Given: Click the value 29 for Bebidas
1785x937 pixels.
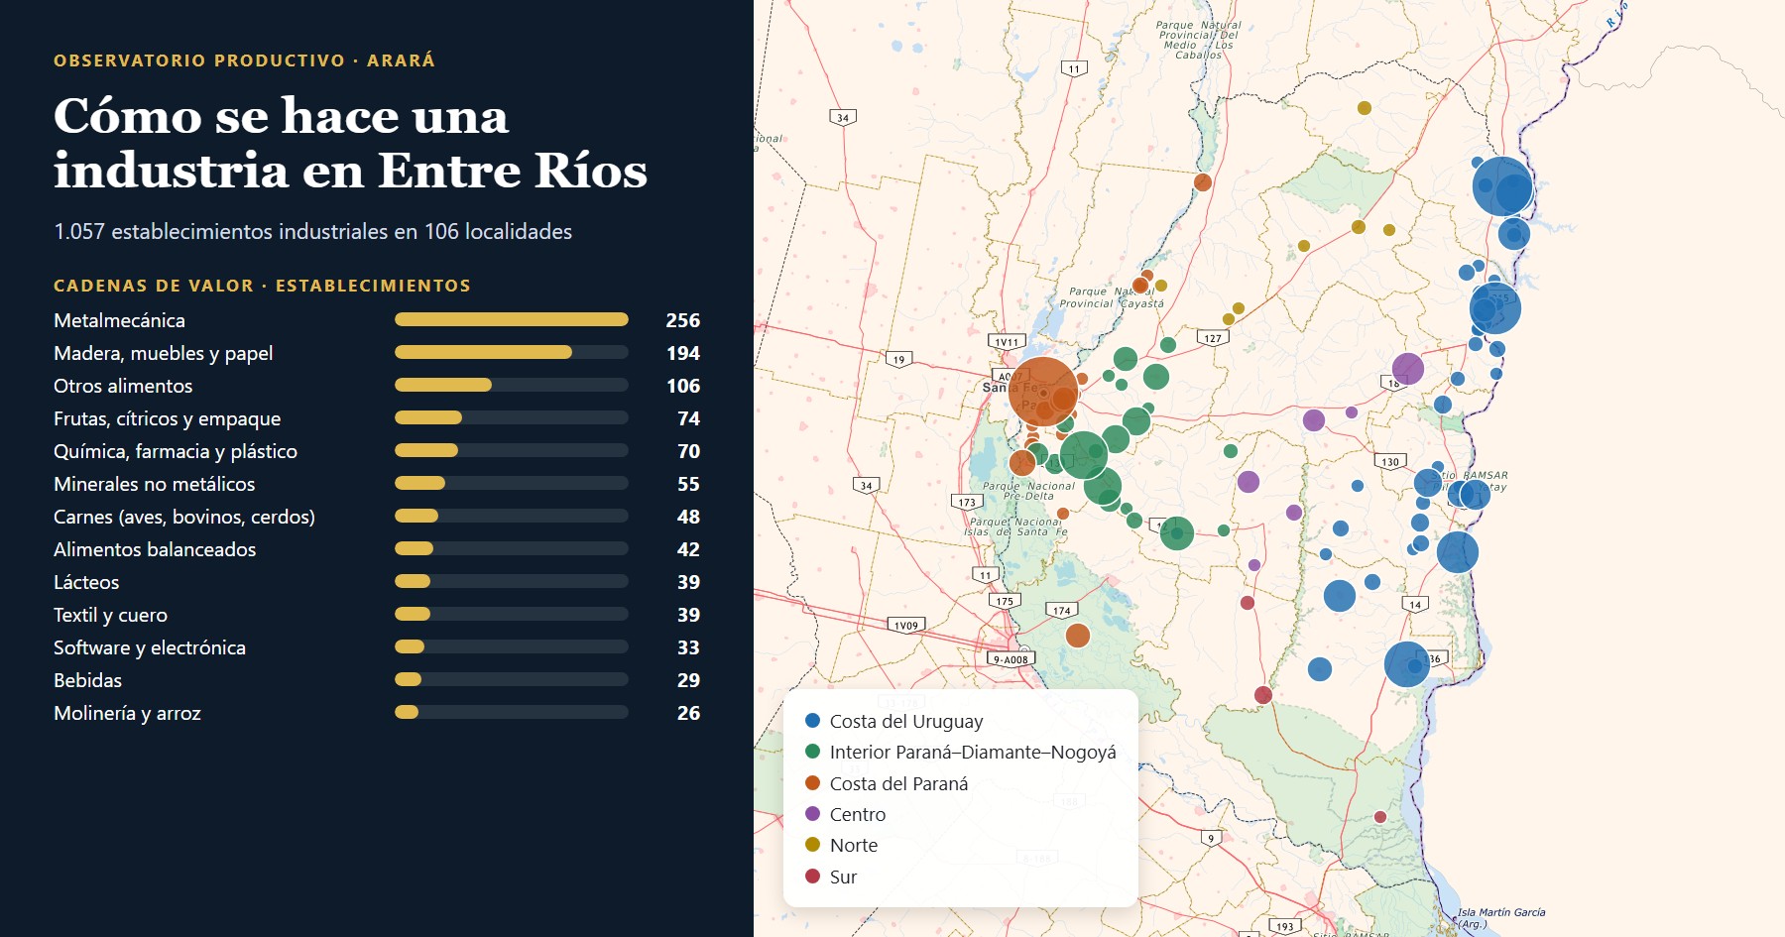Looking at the screenshot, I should (x=688, y=680).
